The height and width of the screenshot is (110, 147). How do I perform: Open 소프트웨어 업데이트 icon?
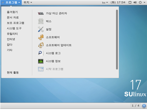pos(41,45)
